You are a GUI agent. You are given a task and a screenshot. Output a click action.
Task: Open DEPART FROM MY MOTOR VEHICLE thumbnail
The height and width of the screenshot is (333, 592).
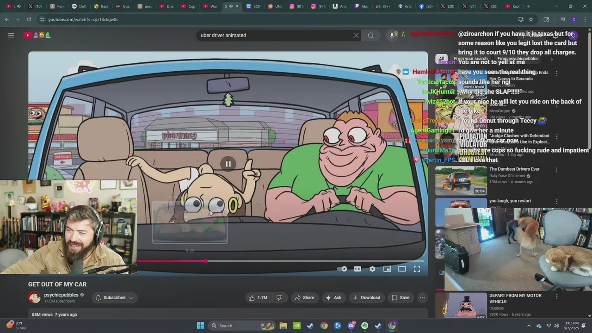(x=461, y=306)
